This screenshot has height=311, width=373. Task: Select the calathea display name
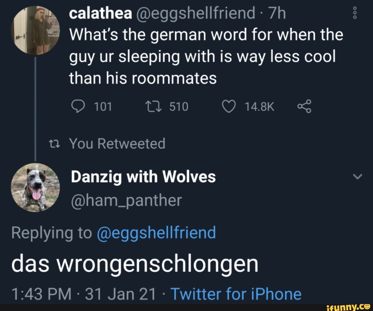[101, 13]
